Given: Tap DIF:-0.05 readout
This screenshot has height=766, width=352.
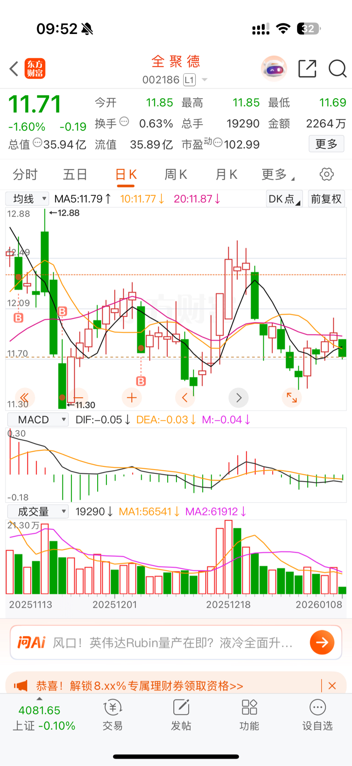Looking at the screenshot, I should pos(103,420).
